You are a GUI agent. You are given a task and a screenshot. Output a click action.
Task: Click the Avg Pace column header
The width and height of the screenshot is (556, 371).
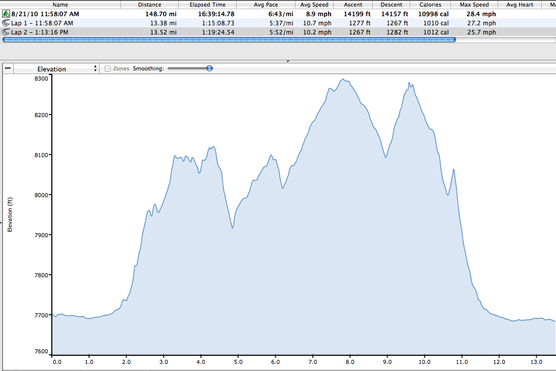[265, 5]
